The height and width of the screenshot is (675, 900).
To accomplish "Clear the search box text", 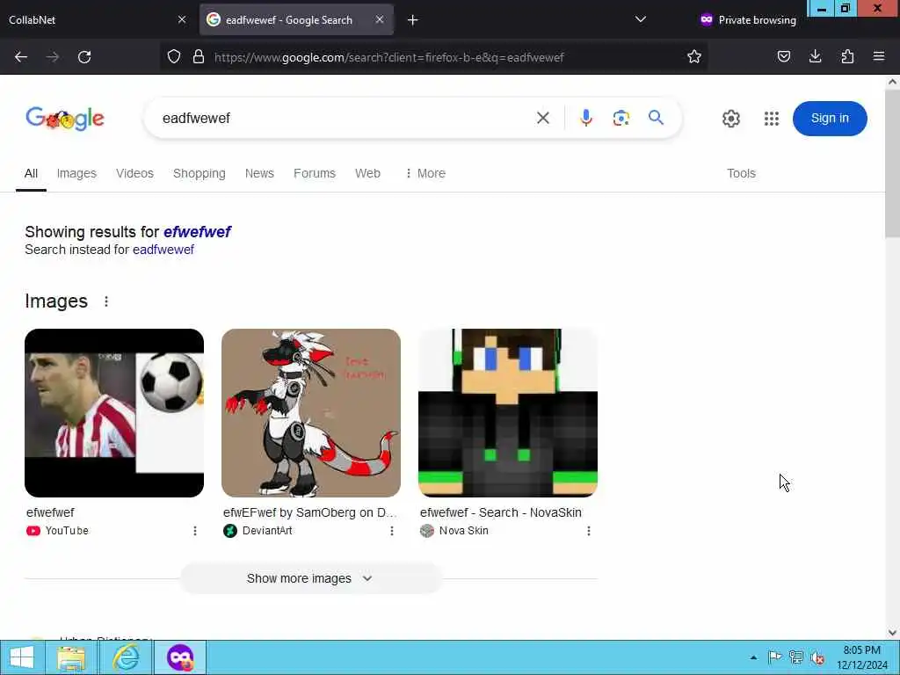I will point(543,119).
